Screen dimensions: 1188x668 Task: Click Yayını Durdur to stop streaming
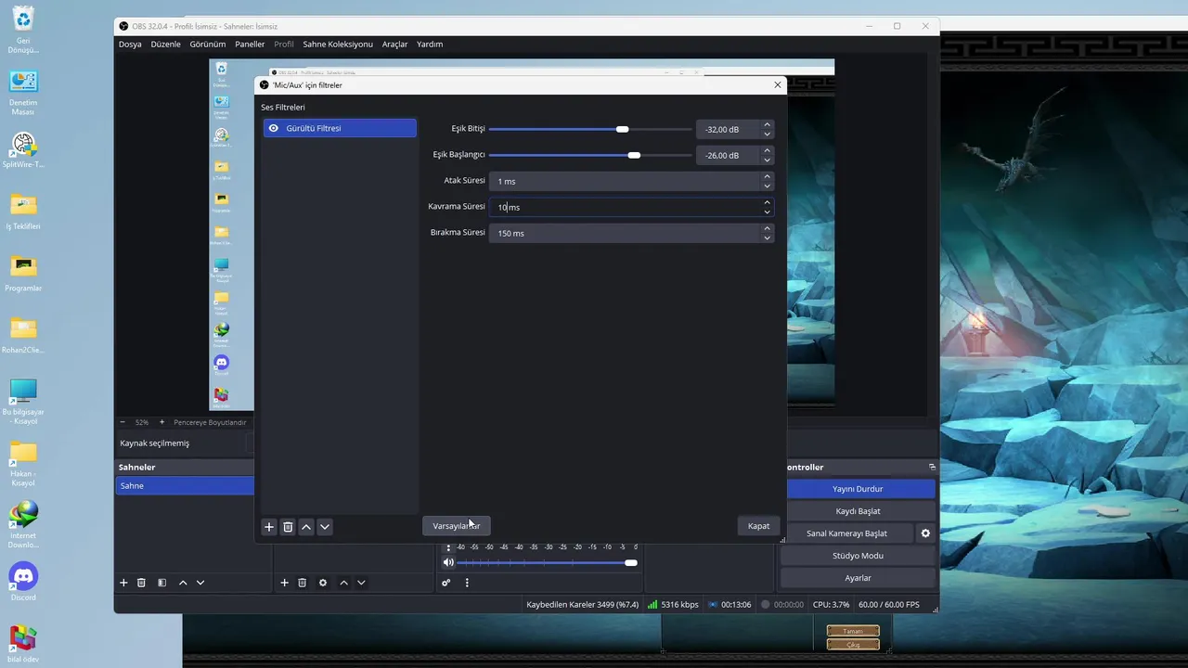(858, 489)
